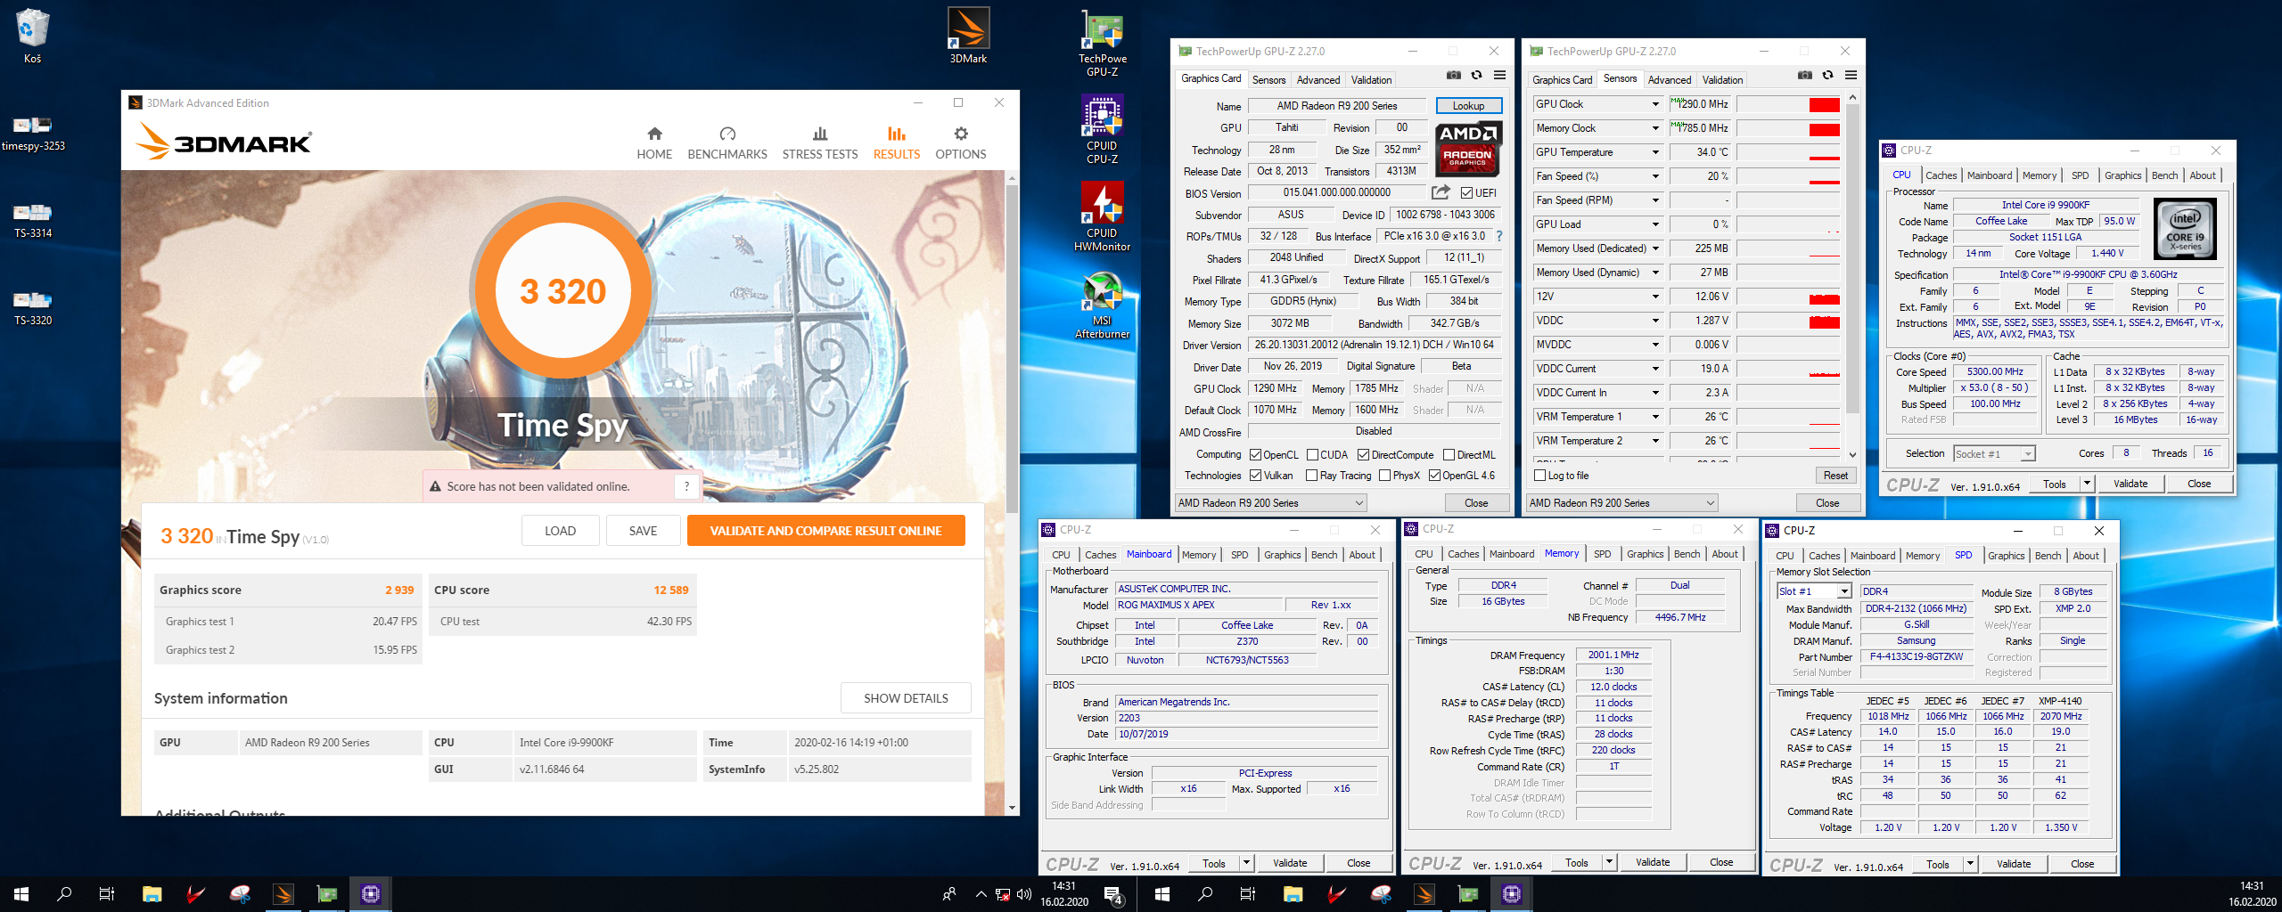Viewport: 2282px width, 912px height.
Task: Open the notification center icon on left taskbar
Action: tap(1112, 894)
